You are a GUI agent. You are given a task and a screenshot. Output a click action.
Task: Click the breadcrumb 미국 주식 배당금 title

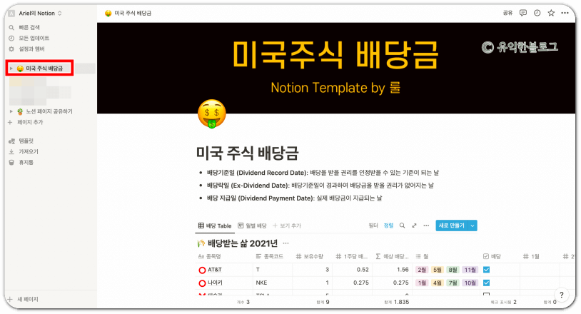coord(133,14)
